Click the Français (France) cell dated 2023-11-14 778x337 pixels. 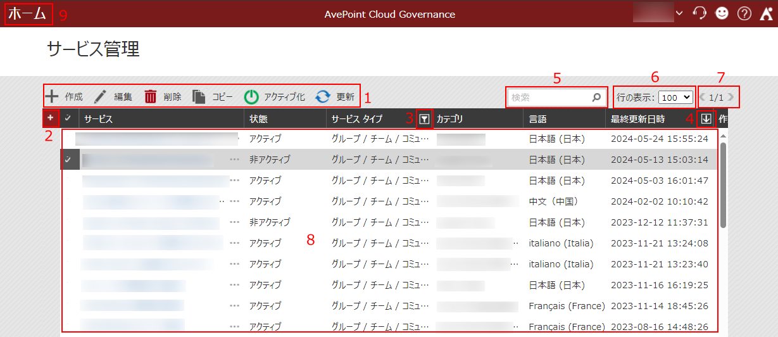coord(567,306)
